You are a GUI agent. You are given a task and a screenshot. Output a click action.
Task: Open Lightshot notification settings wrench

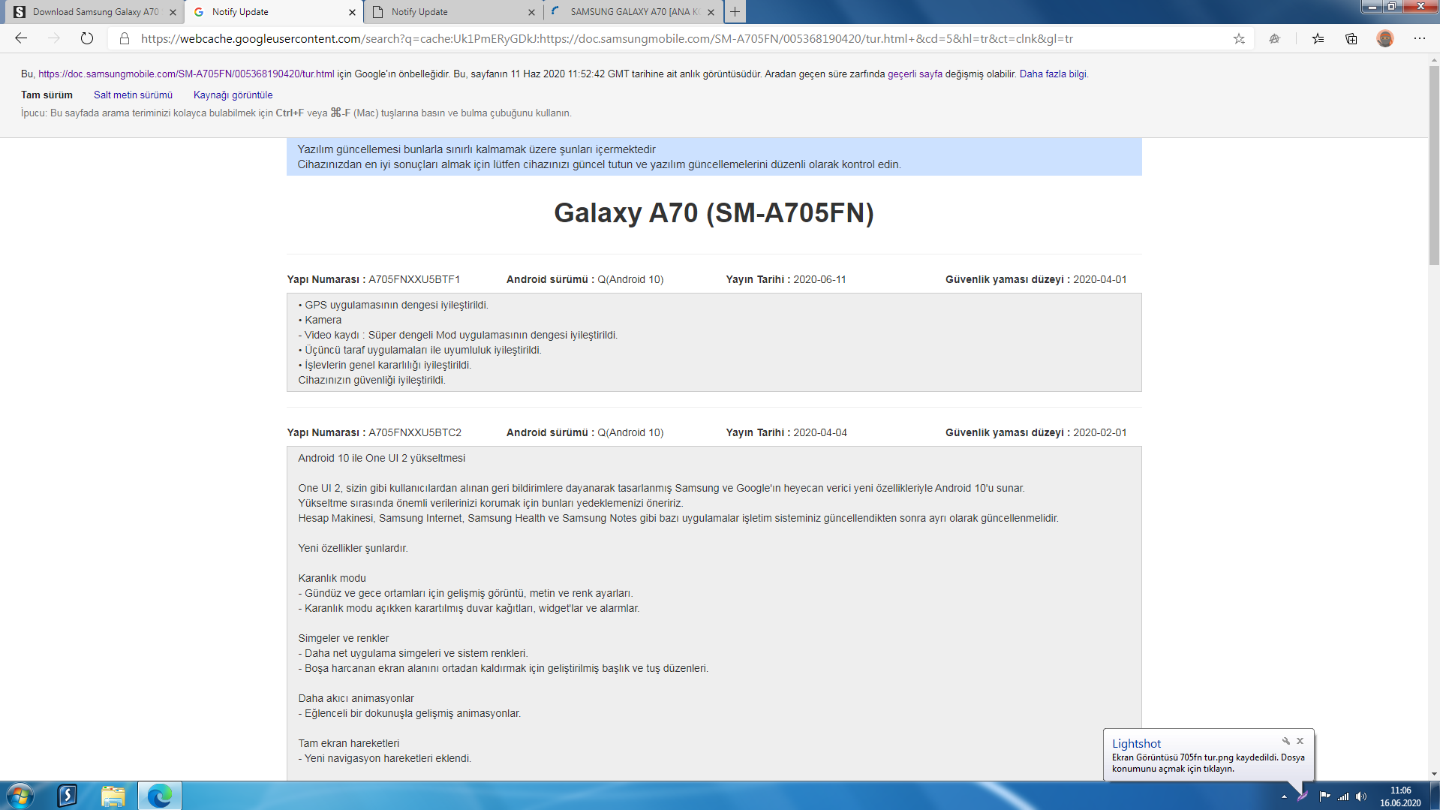click(x=1285, y=741)
